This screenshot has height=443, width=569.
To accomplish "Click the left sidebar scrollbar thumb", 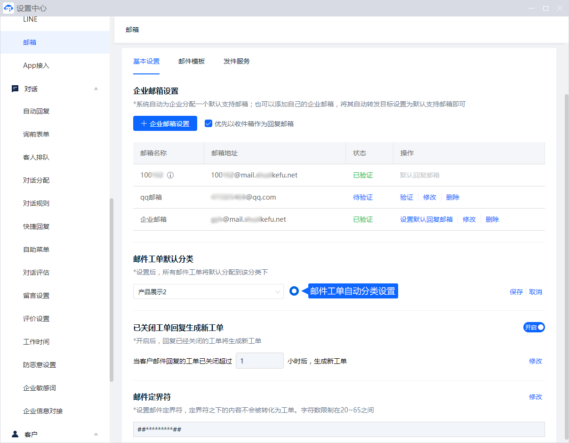I will click(x=112, y=290).
